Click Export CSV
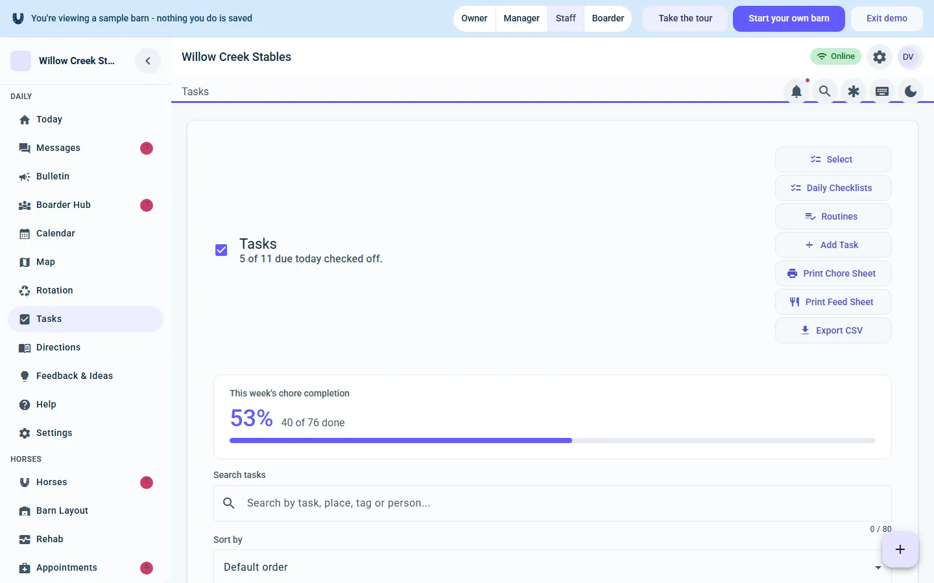 [833, 330]
